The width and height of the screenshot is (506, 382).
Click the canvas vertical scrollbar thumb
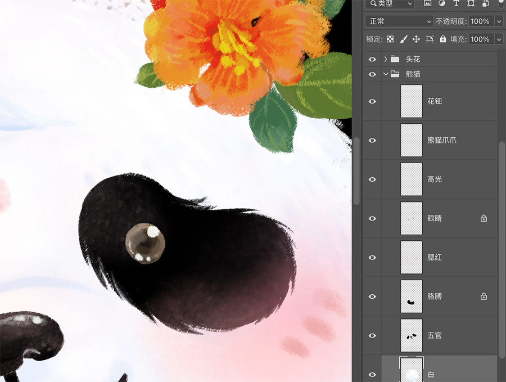(x=356, y=171)
